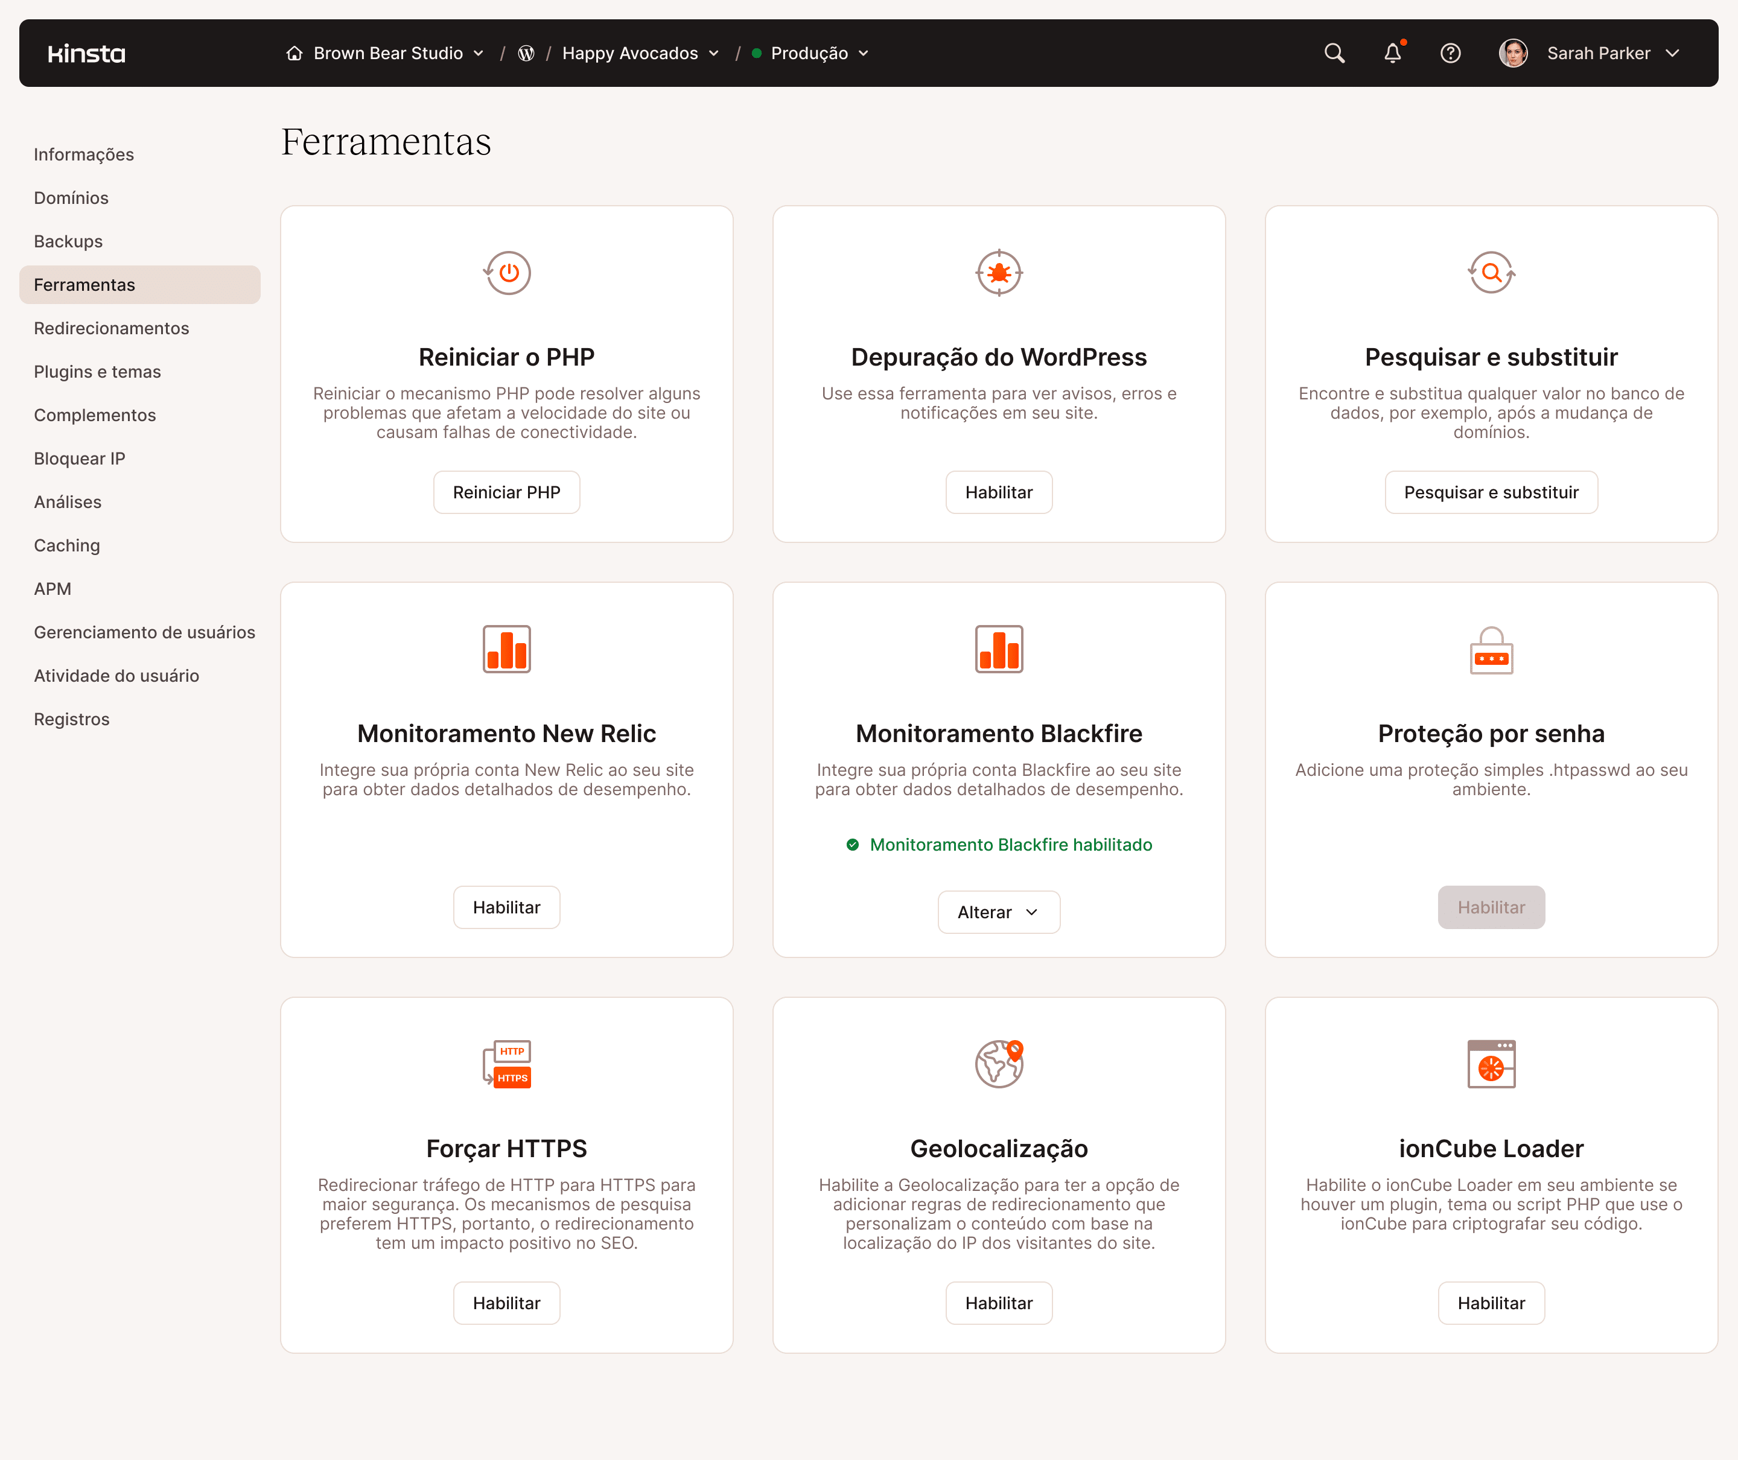Click the Reiniciar PHP button

point(506,492)
